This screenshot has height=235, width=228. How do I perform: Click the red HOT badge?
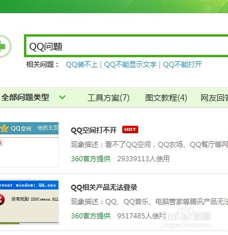click(130, 130)
